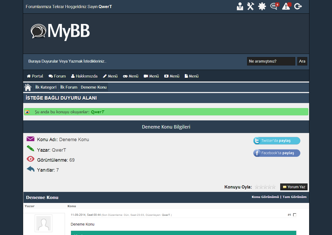Screen dimensions: 332x235
Task: Open the Hakkımızda menu item
Action: coord(84,76)
